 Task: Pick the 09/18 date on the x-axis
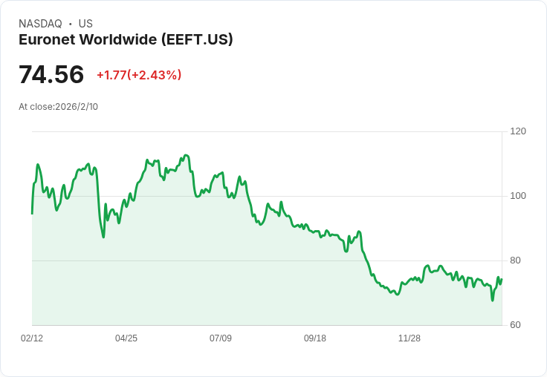pos(315,338)
